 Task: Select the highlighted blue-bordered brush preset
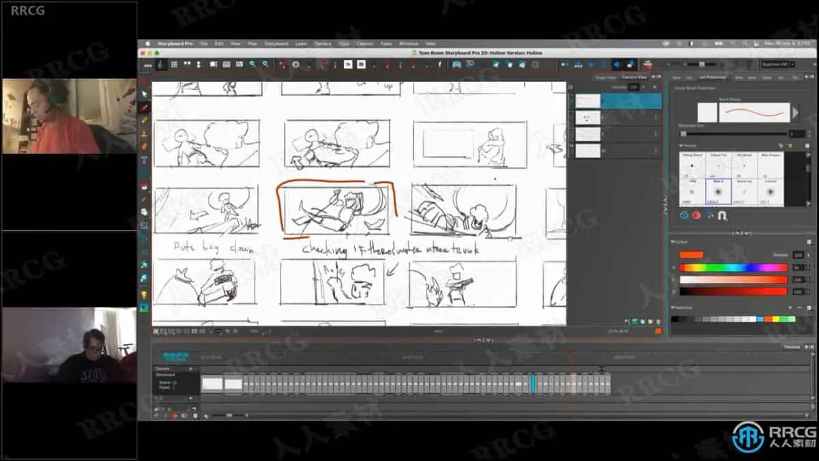tap(718, 192)
